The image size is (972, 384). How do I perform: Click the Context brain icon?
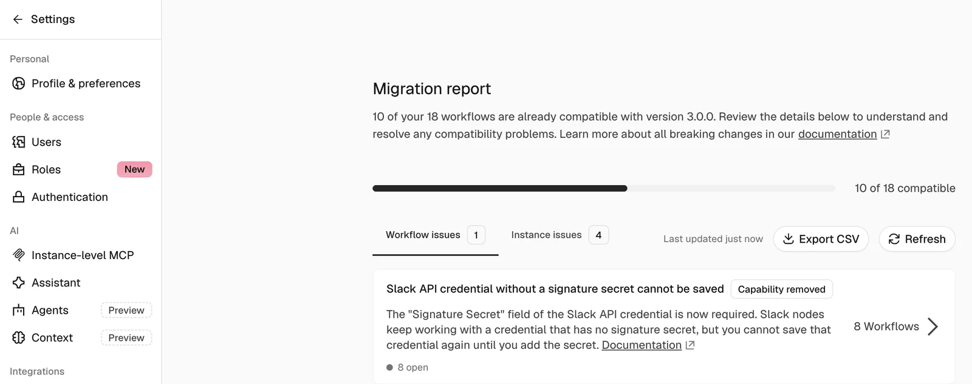click(x=19, y=337)
